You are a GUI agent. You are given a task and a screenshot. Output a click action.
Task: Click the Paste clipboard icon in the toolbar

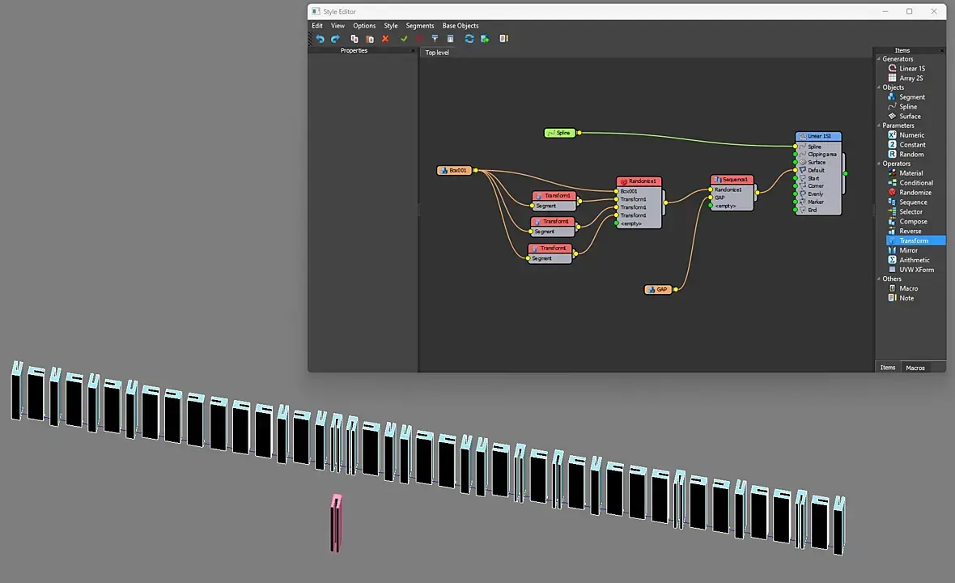370,38
